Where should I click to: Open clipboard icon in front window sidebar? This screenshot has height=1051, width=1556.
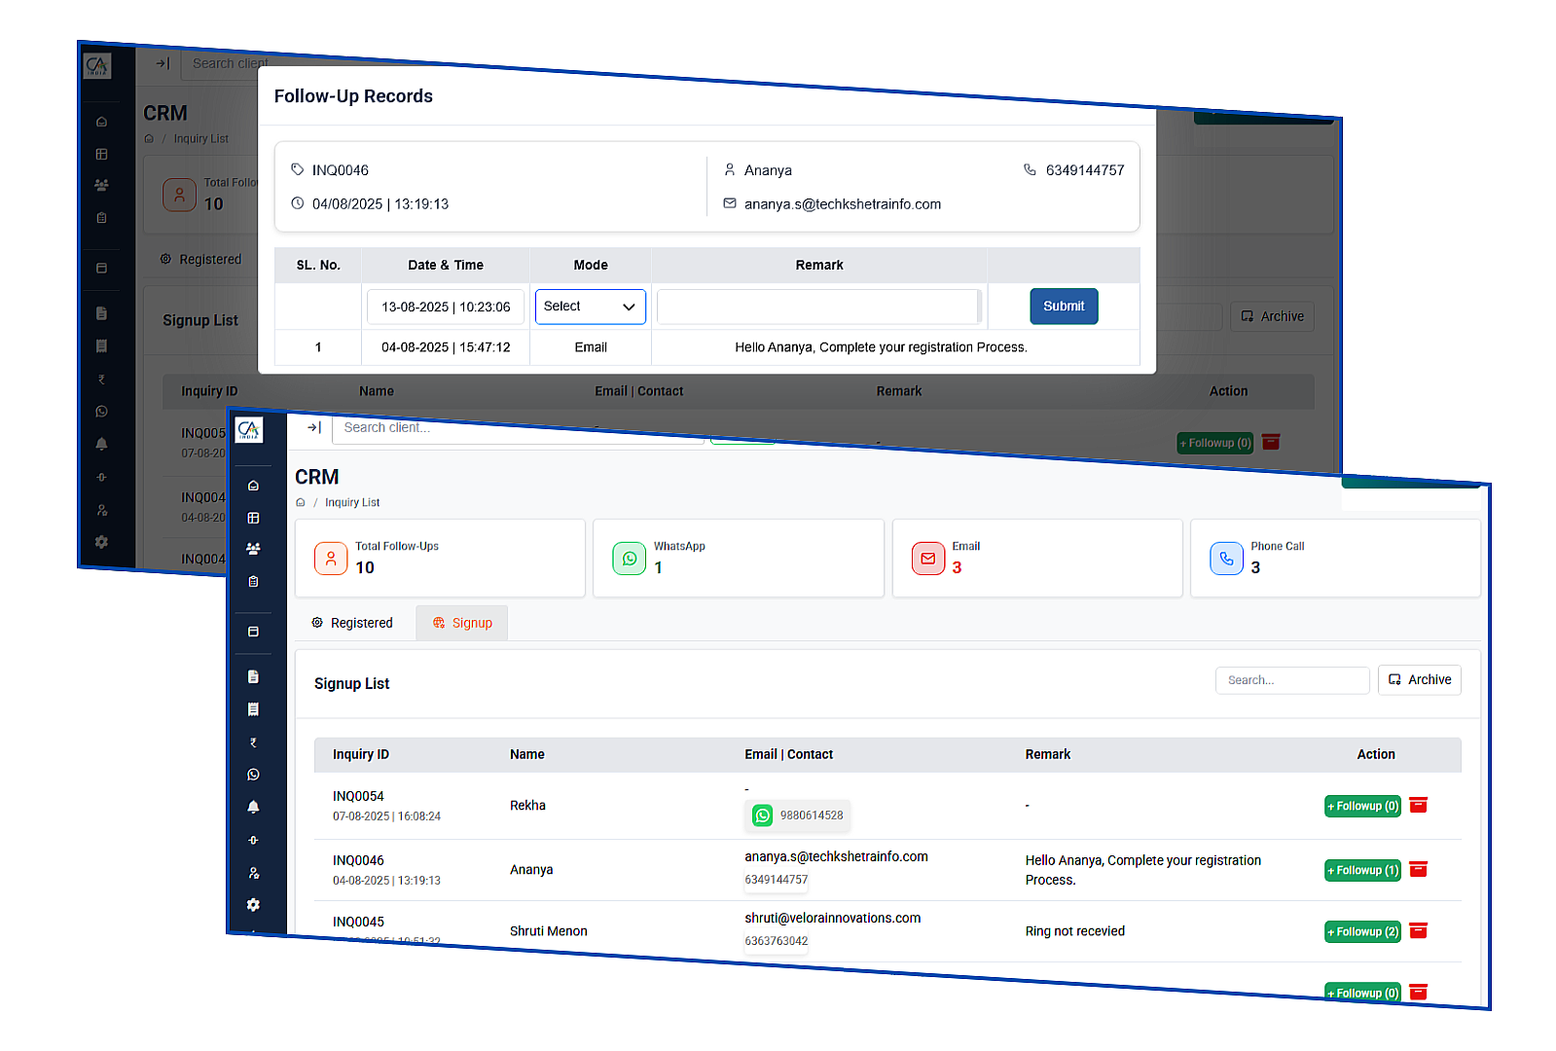click(x=253, y=581)
